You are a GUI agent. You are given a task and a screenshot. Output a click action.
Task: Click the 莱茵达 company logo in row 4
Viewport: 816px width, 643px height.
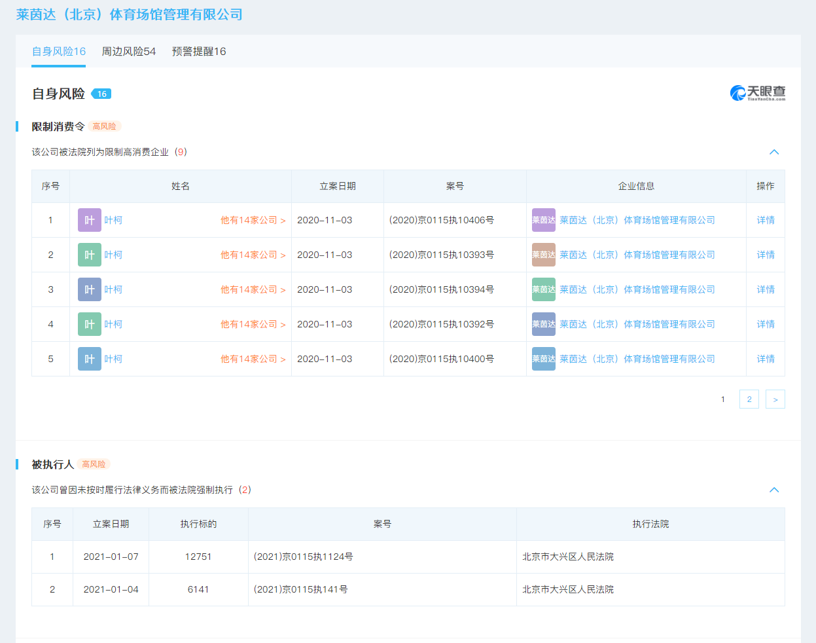pyautogui.click(x=543, y=324)
